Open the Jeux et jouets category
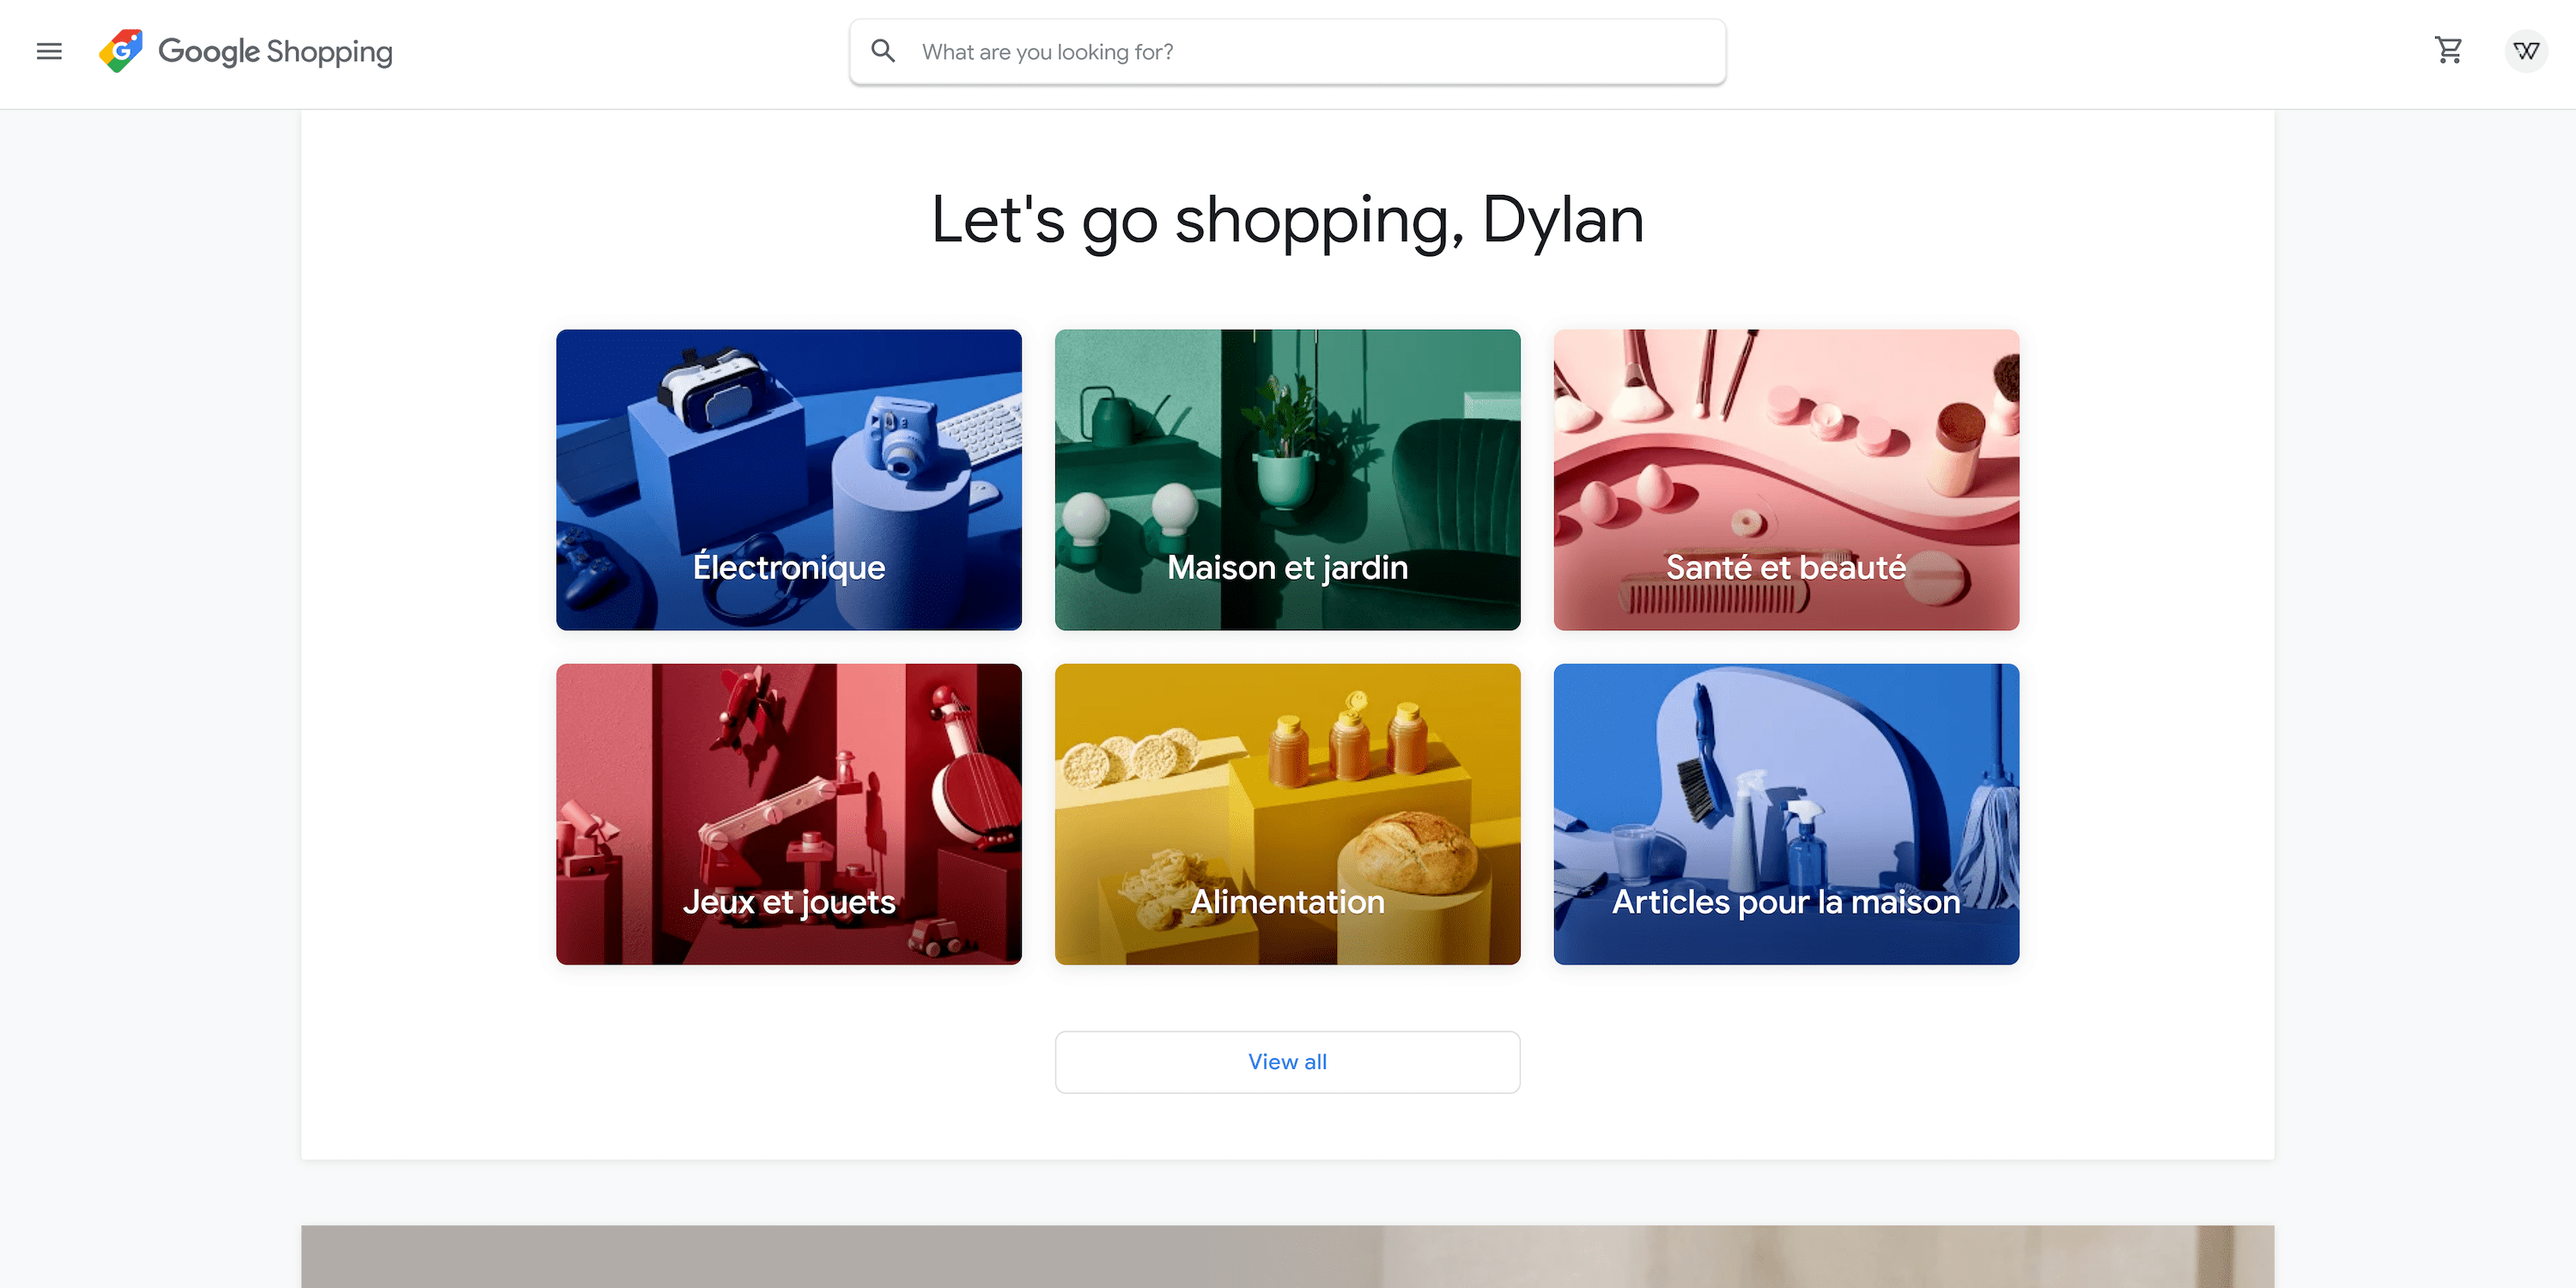2576x1288 pixels. [789, 814]
